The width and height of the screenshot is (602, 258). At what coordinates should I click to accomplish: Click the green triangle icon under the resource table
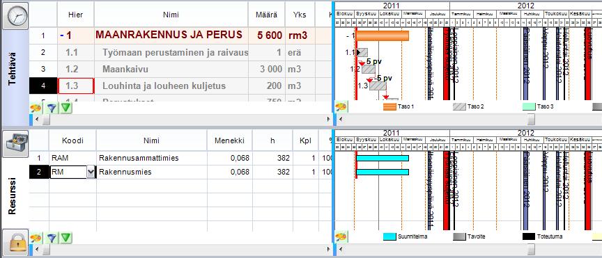pyautogui.click(x=66, y=238)
